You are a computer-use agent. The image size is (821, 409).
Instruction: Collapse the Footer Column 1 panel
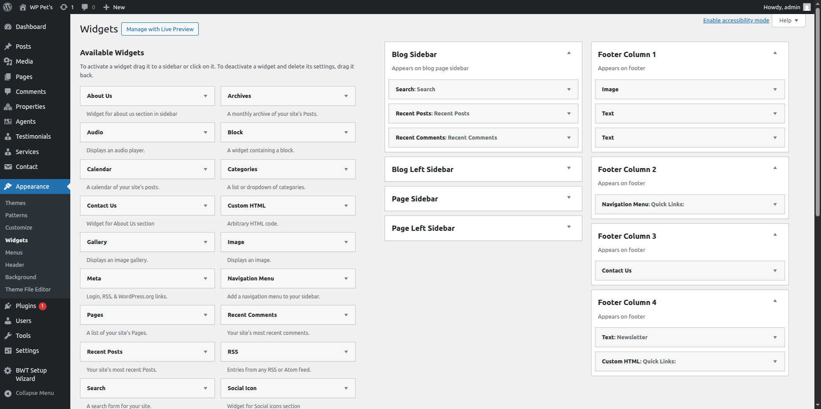(775, 53)
